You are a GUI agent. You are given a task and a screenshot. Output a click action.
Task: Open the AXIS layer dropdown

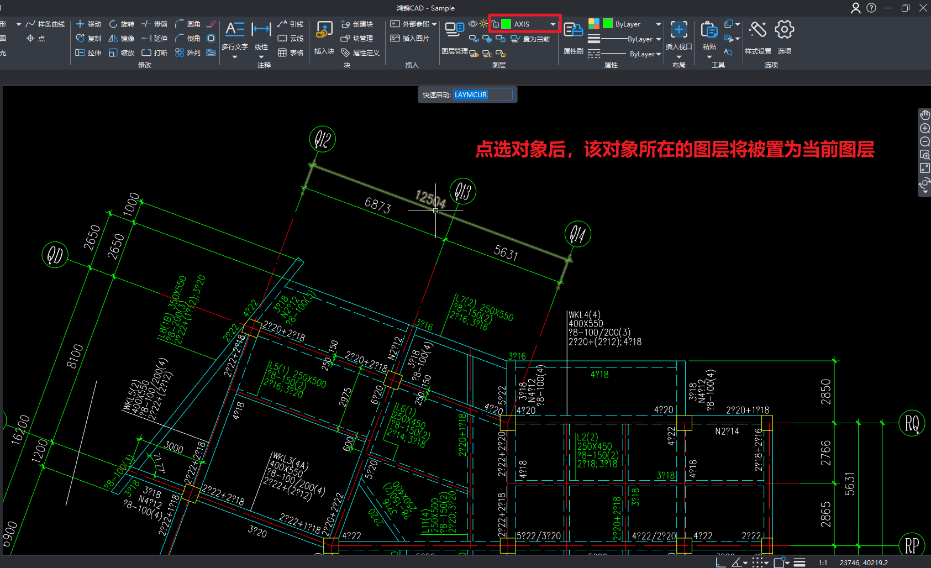tap(553, 24)
